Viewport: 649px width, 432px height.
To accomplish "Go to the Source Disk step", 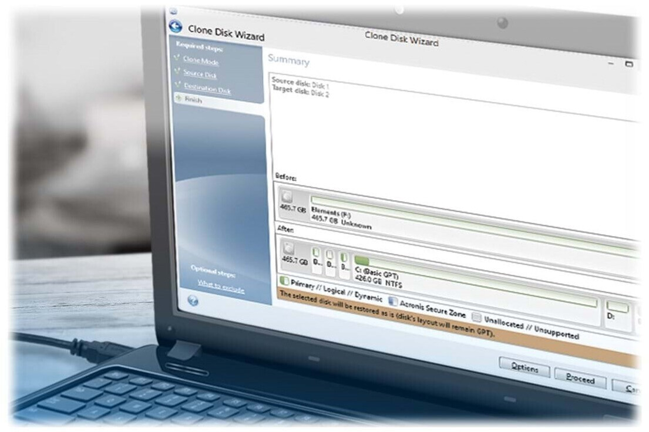I will pyautogui.click(x=200, y=74).
